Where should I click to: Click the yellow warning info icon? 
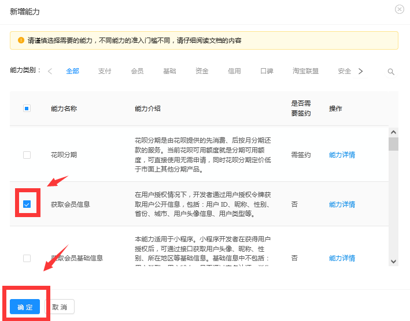(20, 40)
